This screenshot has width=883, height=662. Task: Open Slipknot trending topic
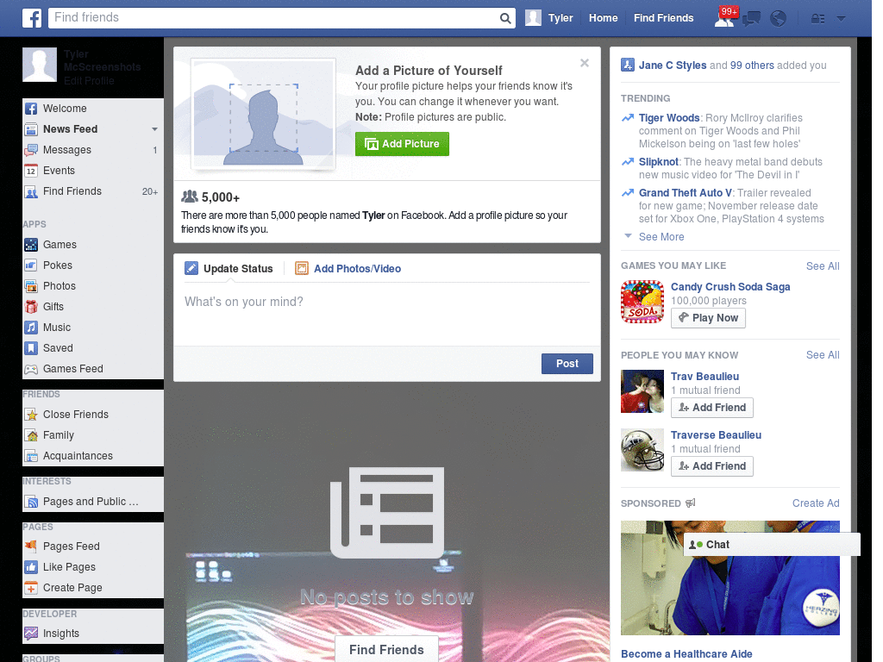(x=658, y=162)
